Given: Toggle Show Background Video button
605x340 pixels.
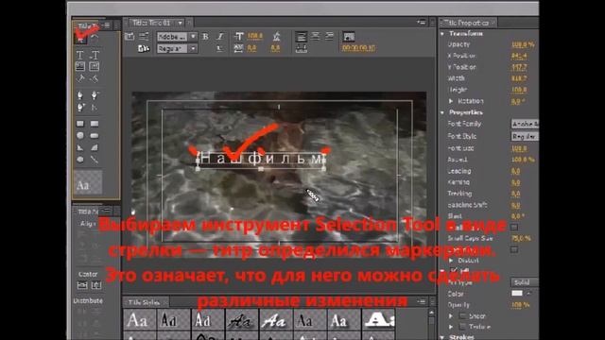Looking at the screenshot, I should point(349,37).
